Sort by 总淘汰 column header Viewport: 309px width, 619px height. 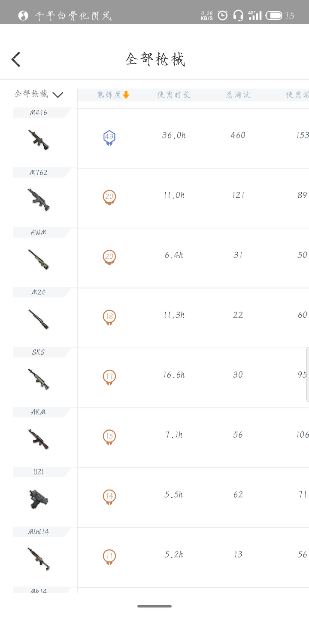(x=238, y=95)
